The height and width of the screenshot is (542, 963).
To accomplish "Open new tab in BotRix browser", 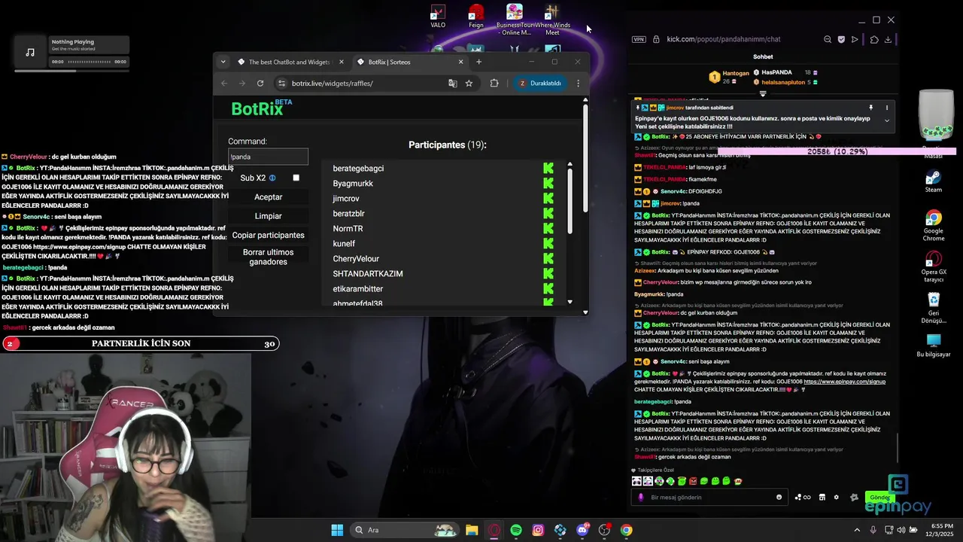I will (478, 62).
